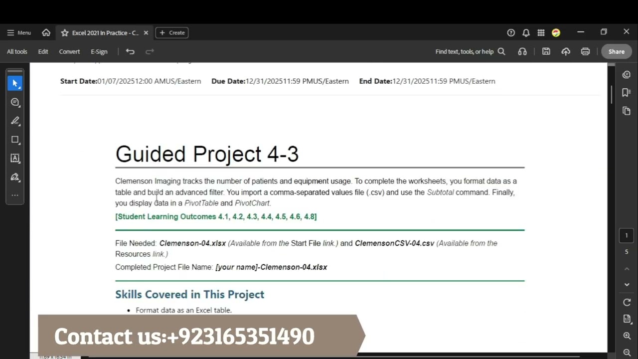Save the document with disk icon
Viewport: 638px width, 359px height.
(546, 51)
